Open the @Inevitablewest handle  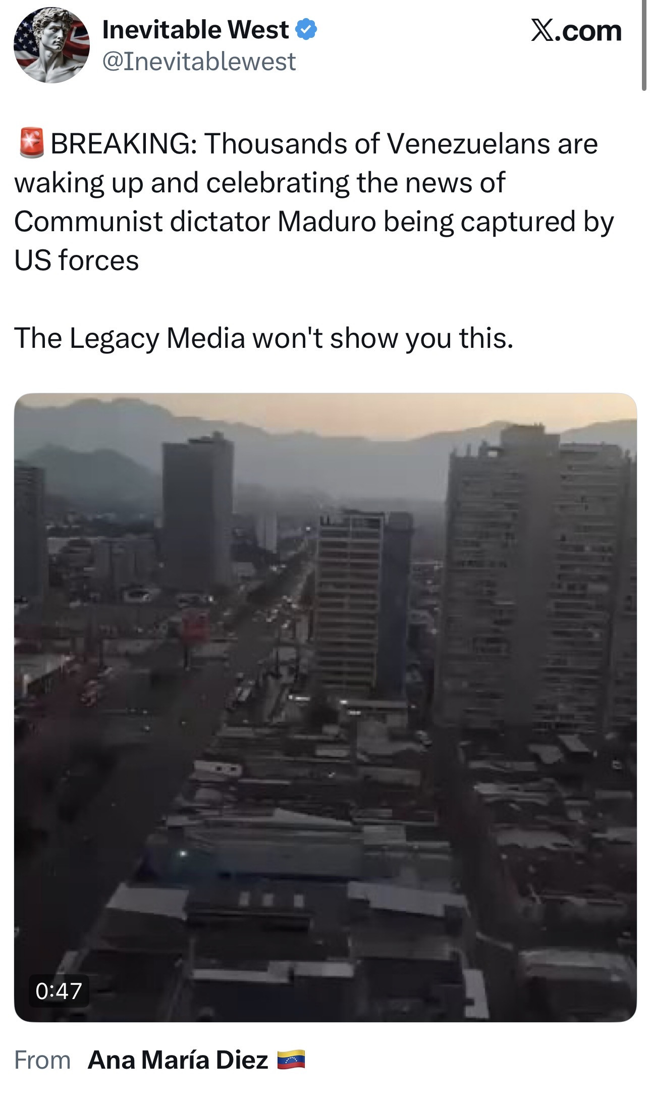point(199,62)
